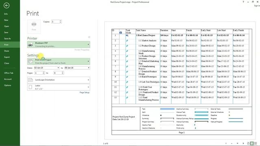This screenshot has height=146, width=260.
Task: Click the Pages to spinner arrows
Action: click(63, 73)
